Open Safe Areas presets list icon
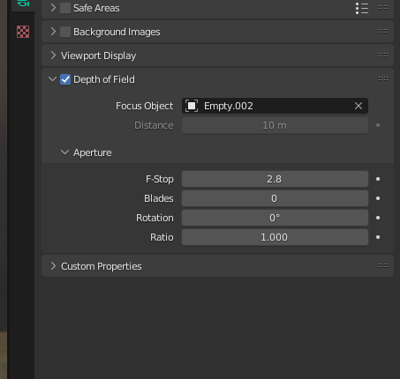Screen dimensions: 400x379 pos(362,8)
